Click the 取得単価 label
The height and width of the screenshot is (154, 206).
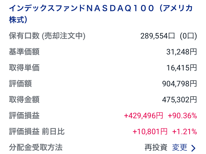click(24, 68)
